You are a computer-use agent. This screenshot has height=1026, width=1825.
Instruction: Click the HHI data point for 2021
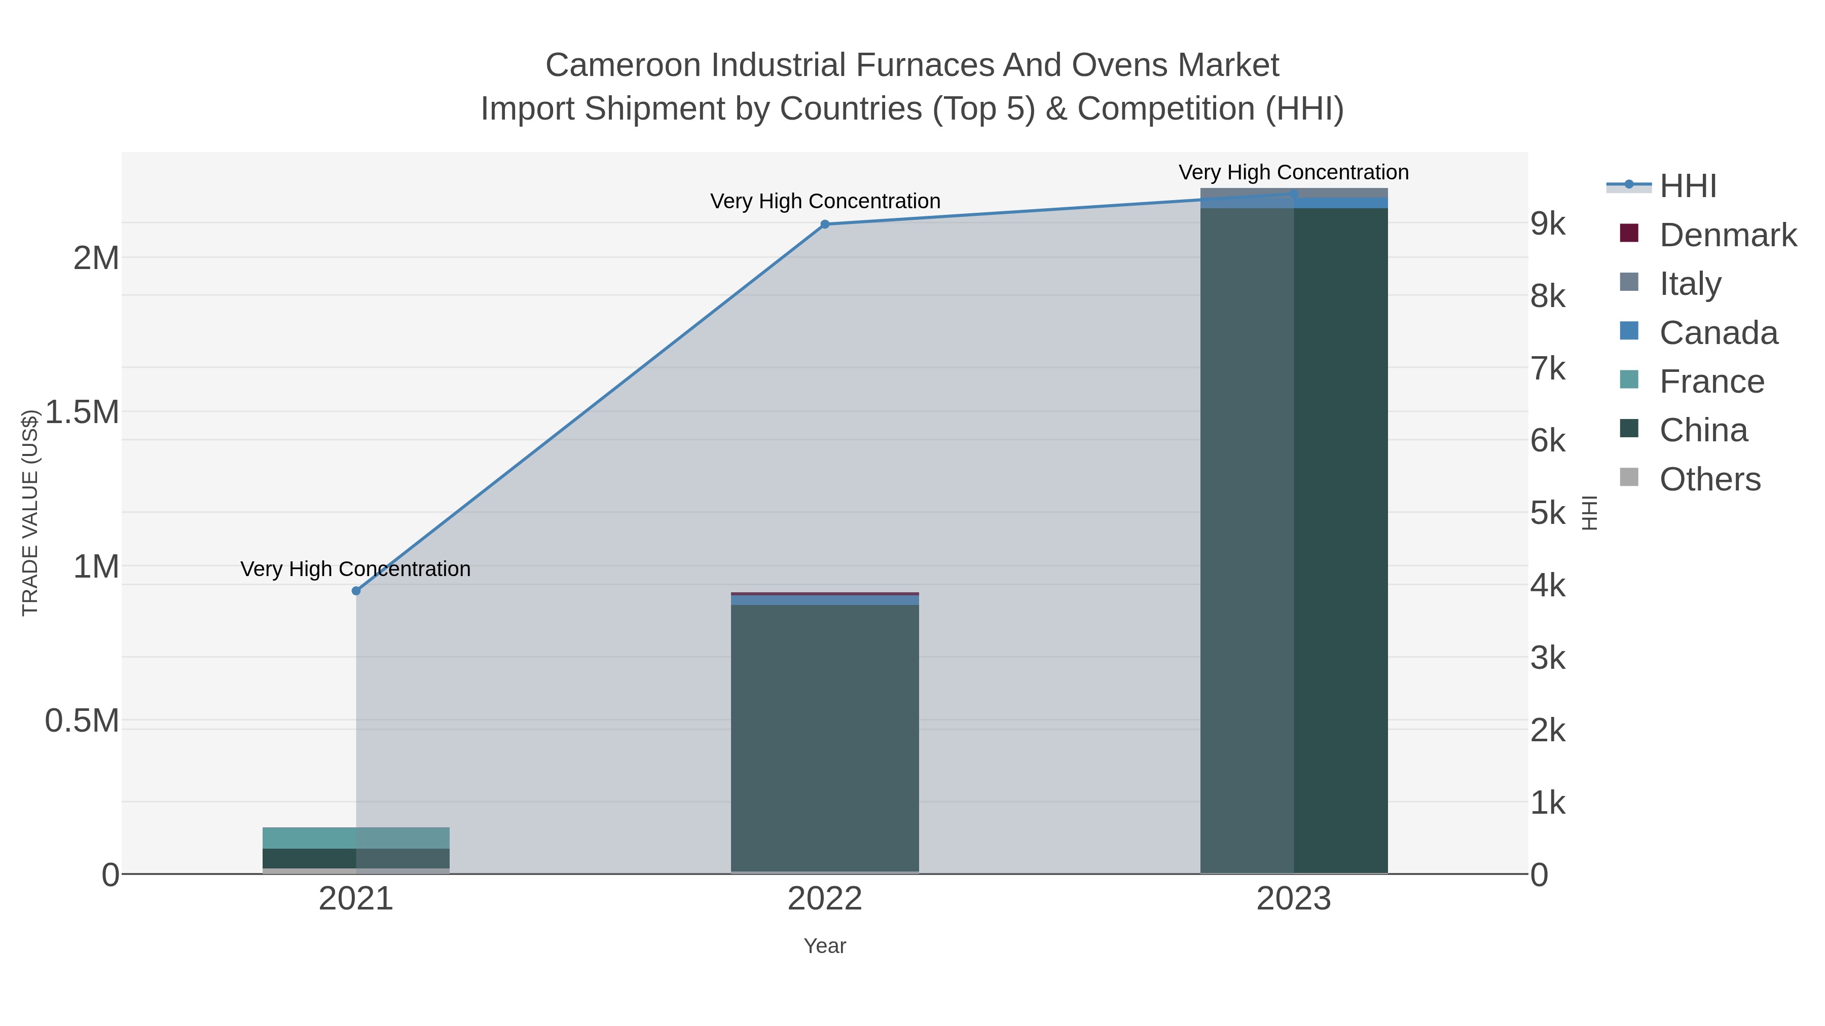[x=356, y=591]
